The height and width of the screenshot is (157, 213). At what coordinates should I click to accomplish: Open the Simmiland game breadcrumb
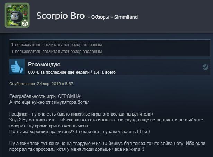click(x=126, y=17)
